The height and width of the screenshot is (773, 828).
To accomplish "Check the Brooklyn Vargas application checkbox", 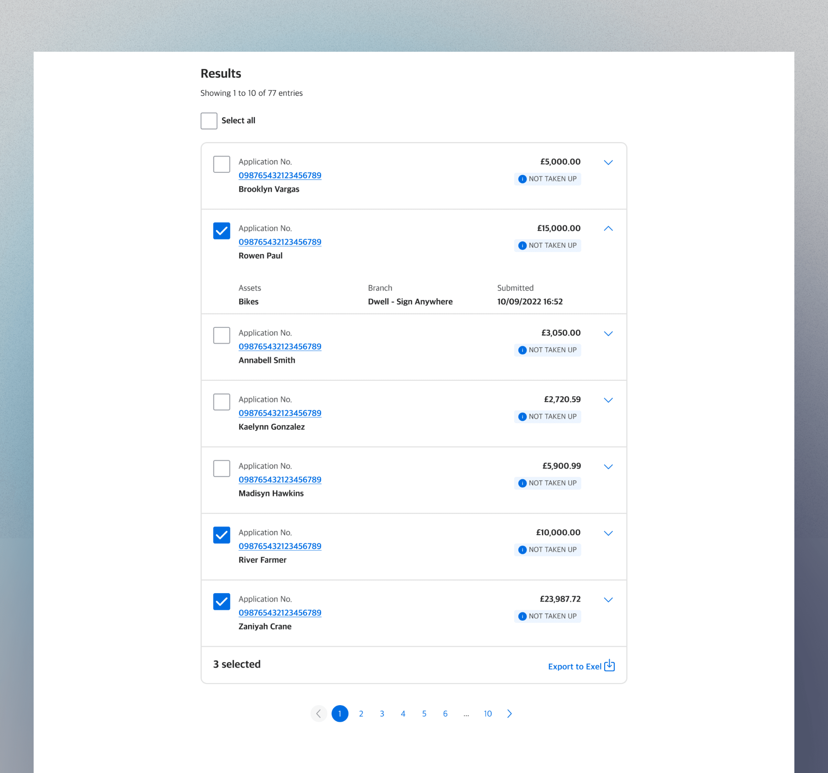I will [222, 164].
